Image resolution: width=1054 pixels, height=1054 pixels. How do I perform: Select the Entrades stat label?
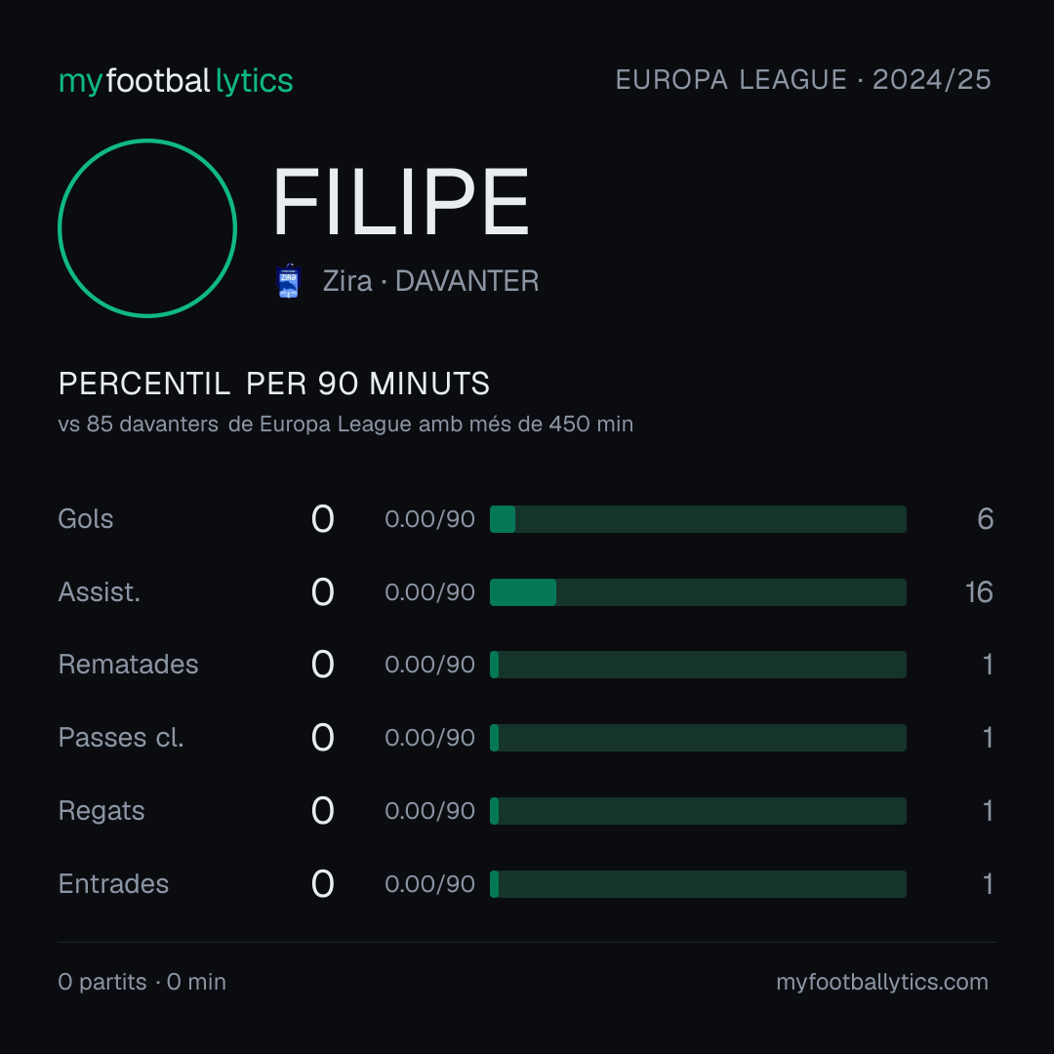click(x=113, y=884)
